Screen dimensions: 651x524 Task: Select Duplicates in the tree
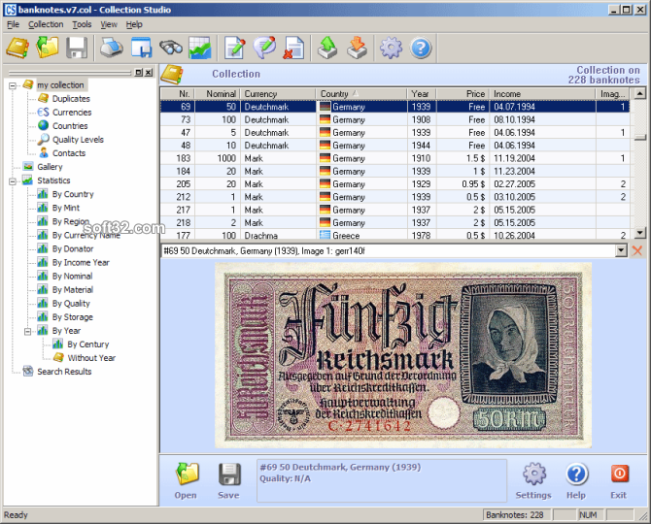coord(71,99)
